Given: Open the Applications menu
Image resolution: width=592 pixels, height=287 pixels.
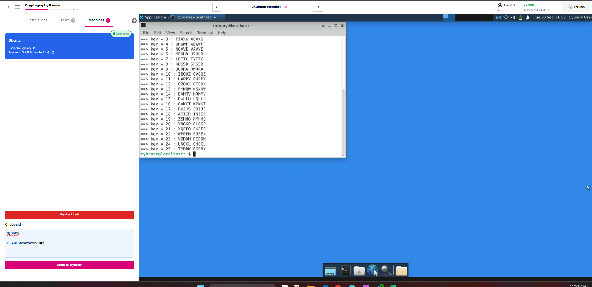Looking at the screenshot, I should point(153,18).
